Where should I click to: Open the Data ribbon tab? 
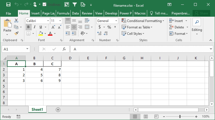tap(75, 13)
